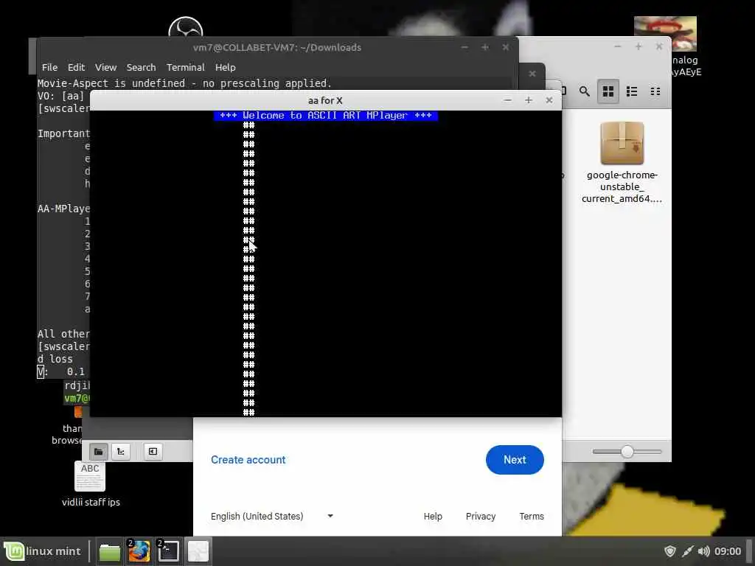Show places in the file manager sidebar
Viewport: 755px width, 566px height.
click(98, 452)
